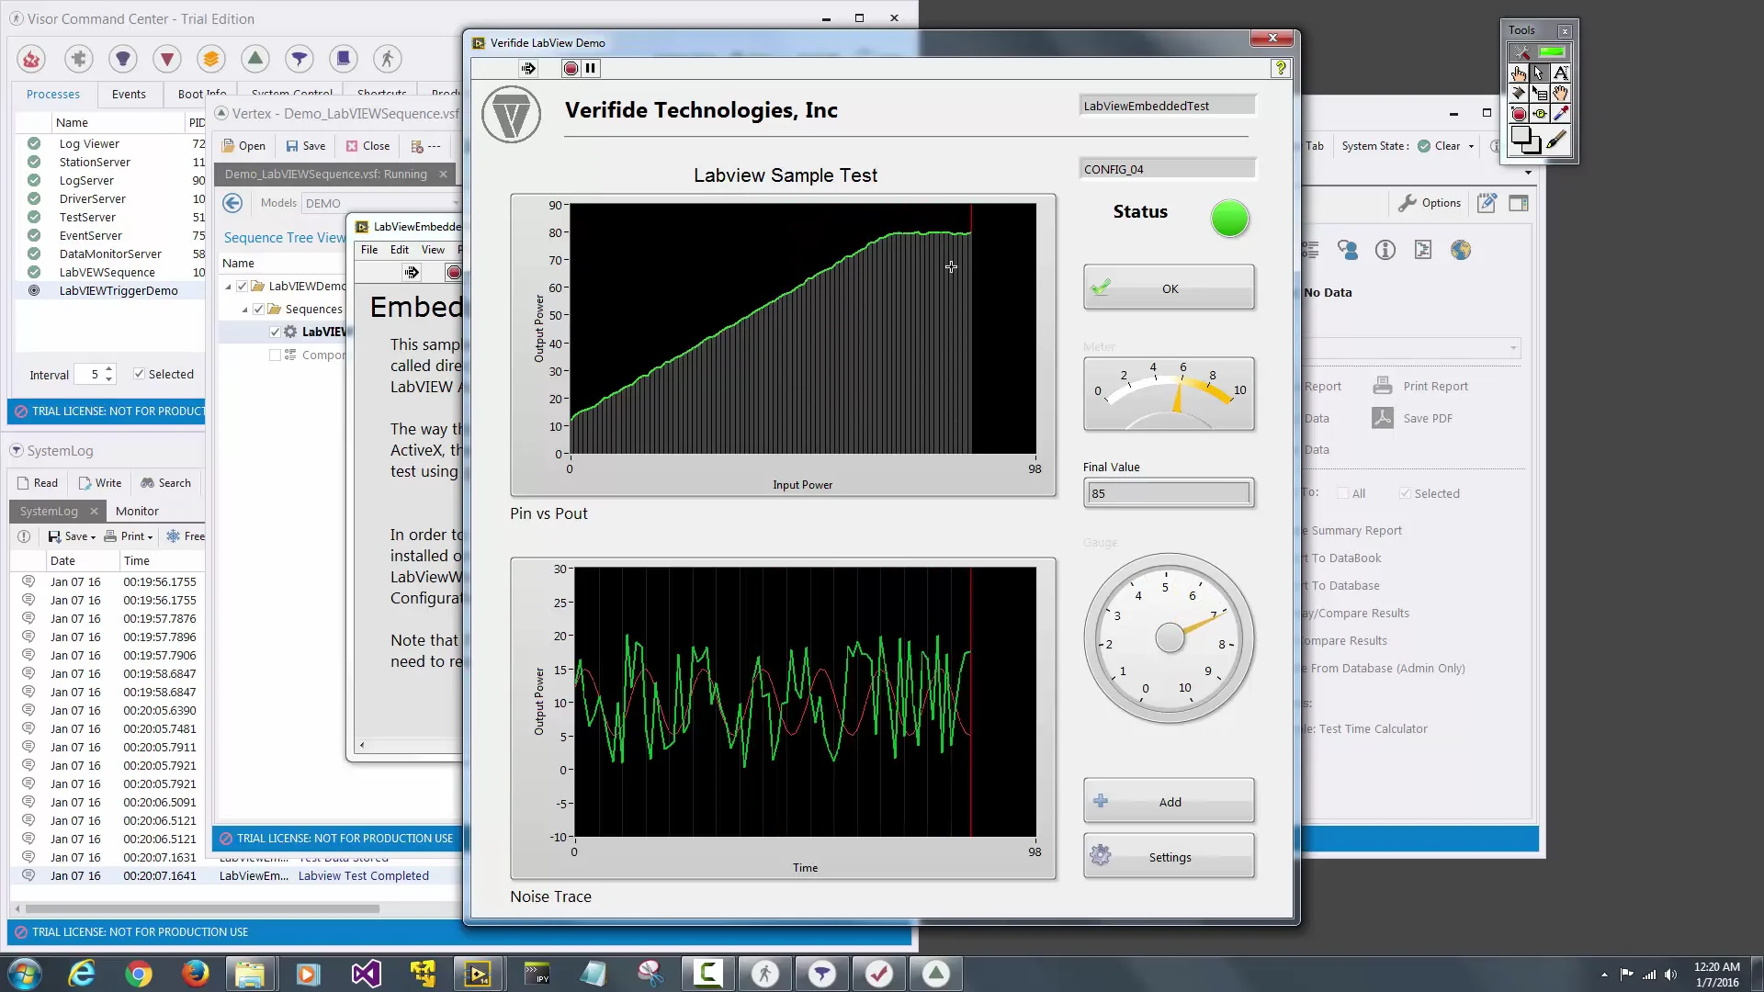
Task: Select the Coloring brush tool
Action: (1555, 140)
